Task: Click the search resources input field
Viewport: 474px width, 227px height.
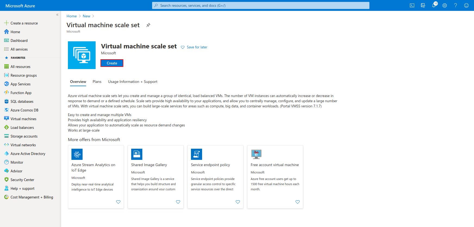Action: pyautogui.click(x=261, y=5)
